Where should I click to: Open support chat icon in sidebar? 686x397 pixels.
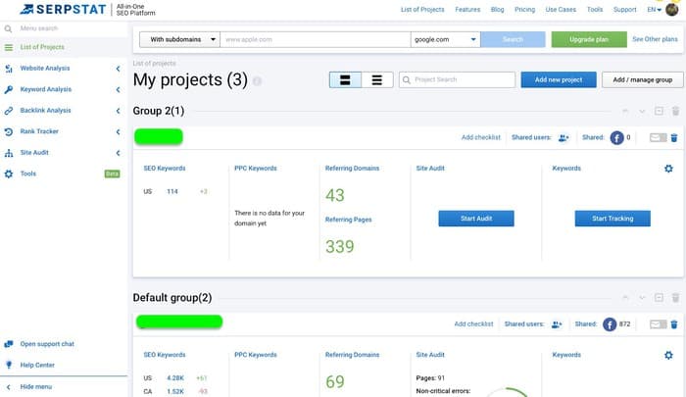(x=9, y=344)
